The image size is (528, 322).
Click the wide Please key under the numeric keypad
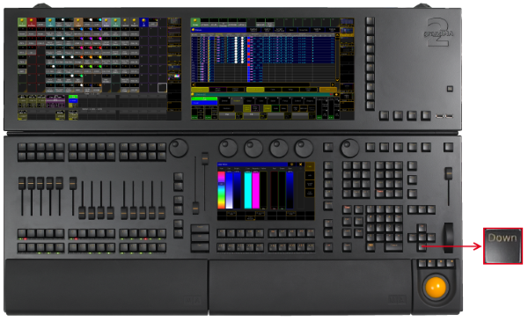(x=393, y=247)
